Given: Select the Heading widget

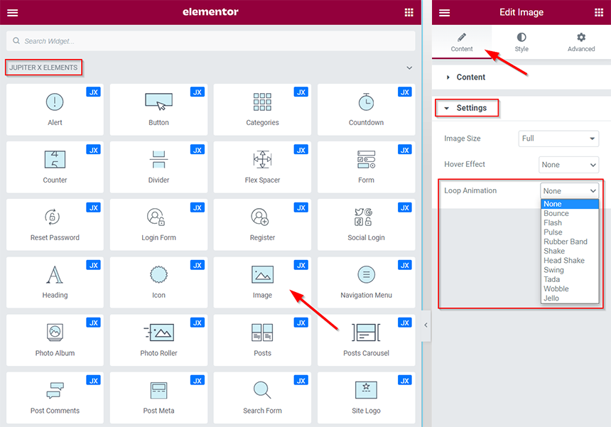Looking at the screenshot, I should click(55, 283).
